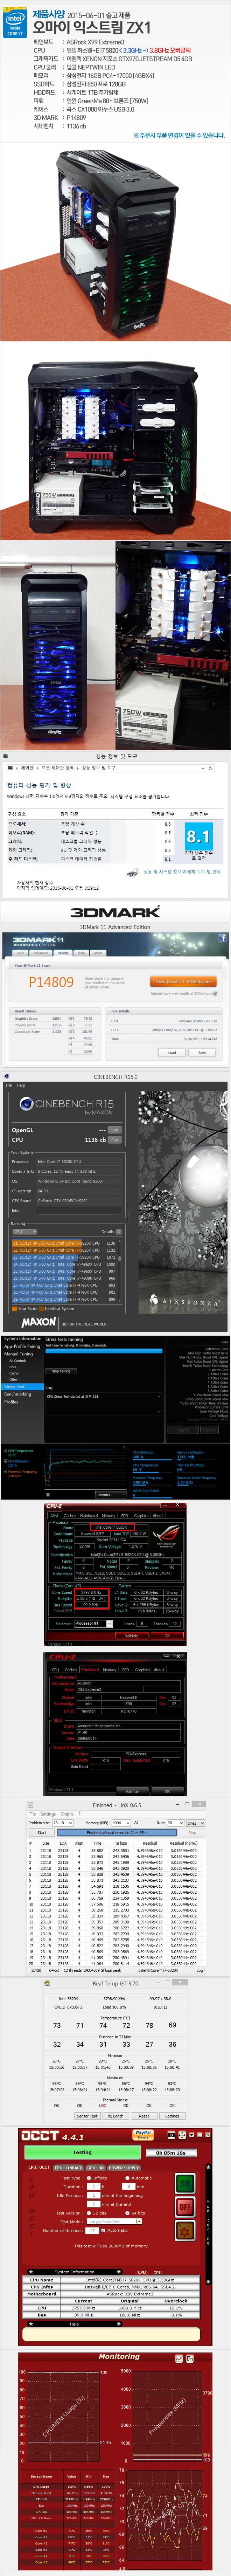Image resolution: width=231 pixels, height=2576 pixels.
Task: Click Sensor Test in Real Temp
Action: (87, 2116)
